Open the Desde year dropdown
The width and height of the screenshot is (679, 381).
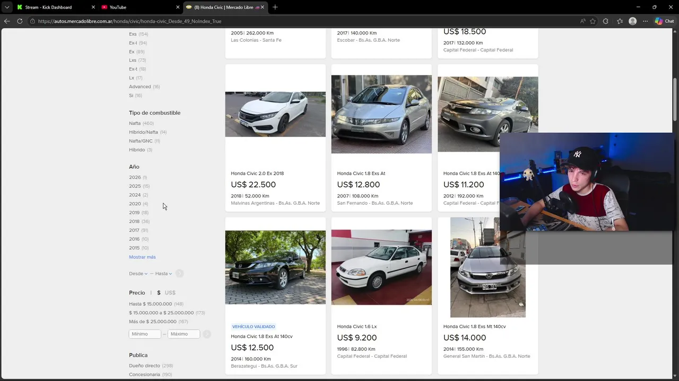[138, 274]
